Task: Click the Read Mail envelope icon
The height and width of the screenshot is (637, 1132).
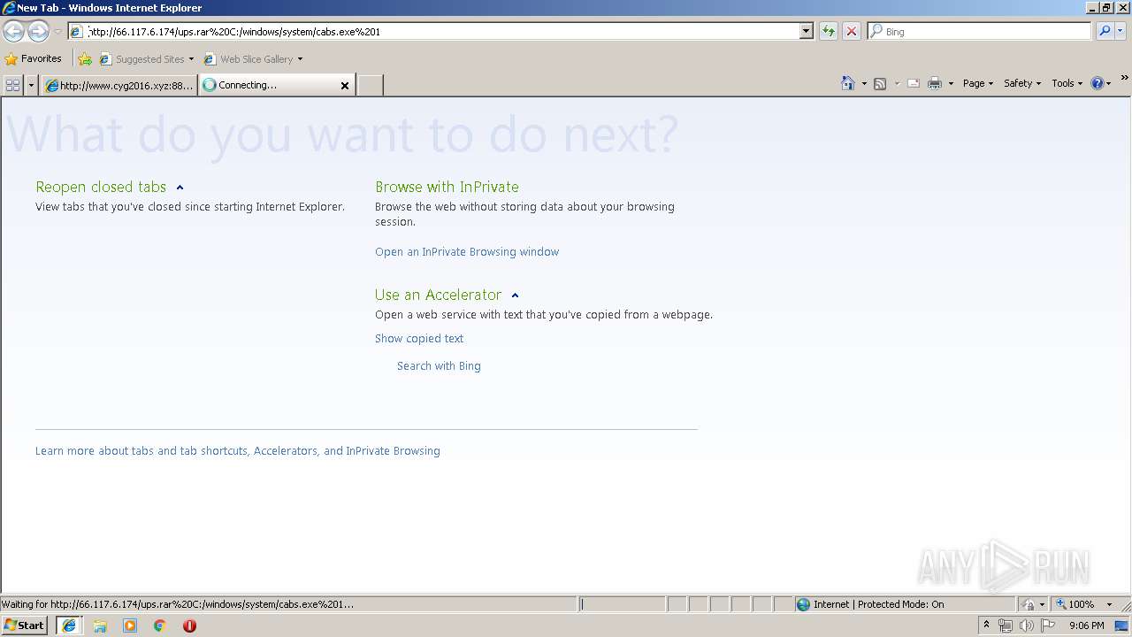Action: click(x=914, y=83)
